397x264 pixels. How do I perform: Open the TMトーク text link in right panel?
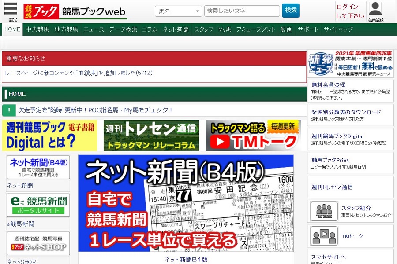coord(352,236)
